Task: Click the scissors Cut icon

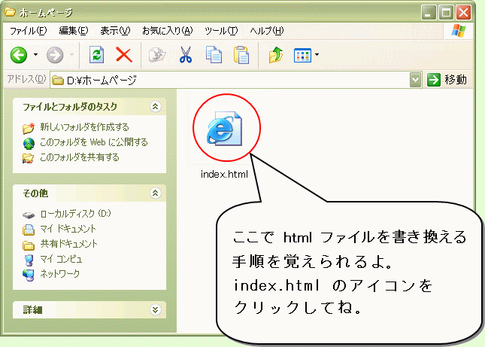Action: pos(186,55)
